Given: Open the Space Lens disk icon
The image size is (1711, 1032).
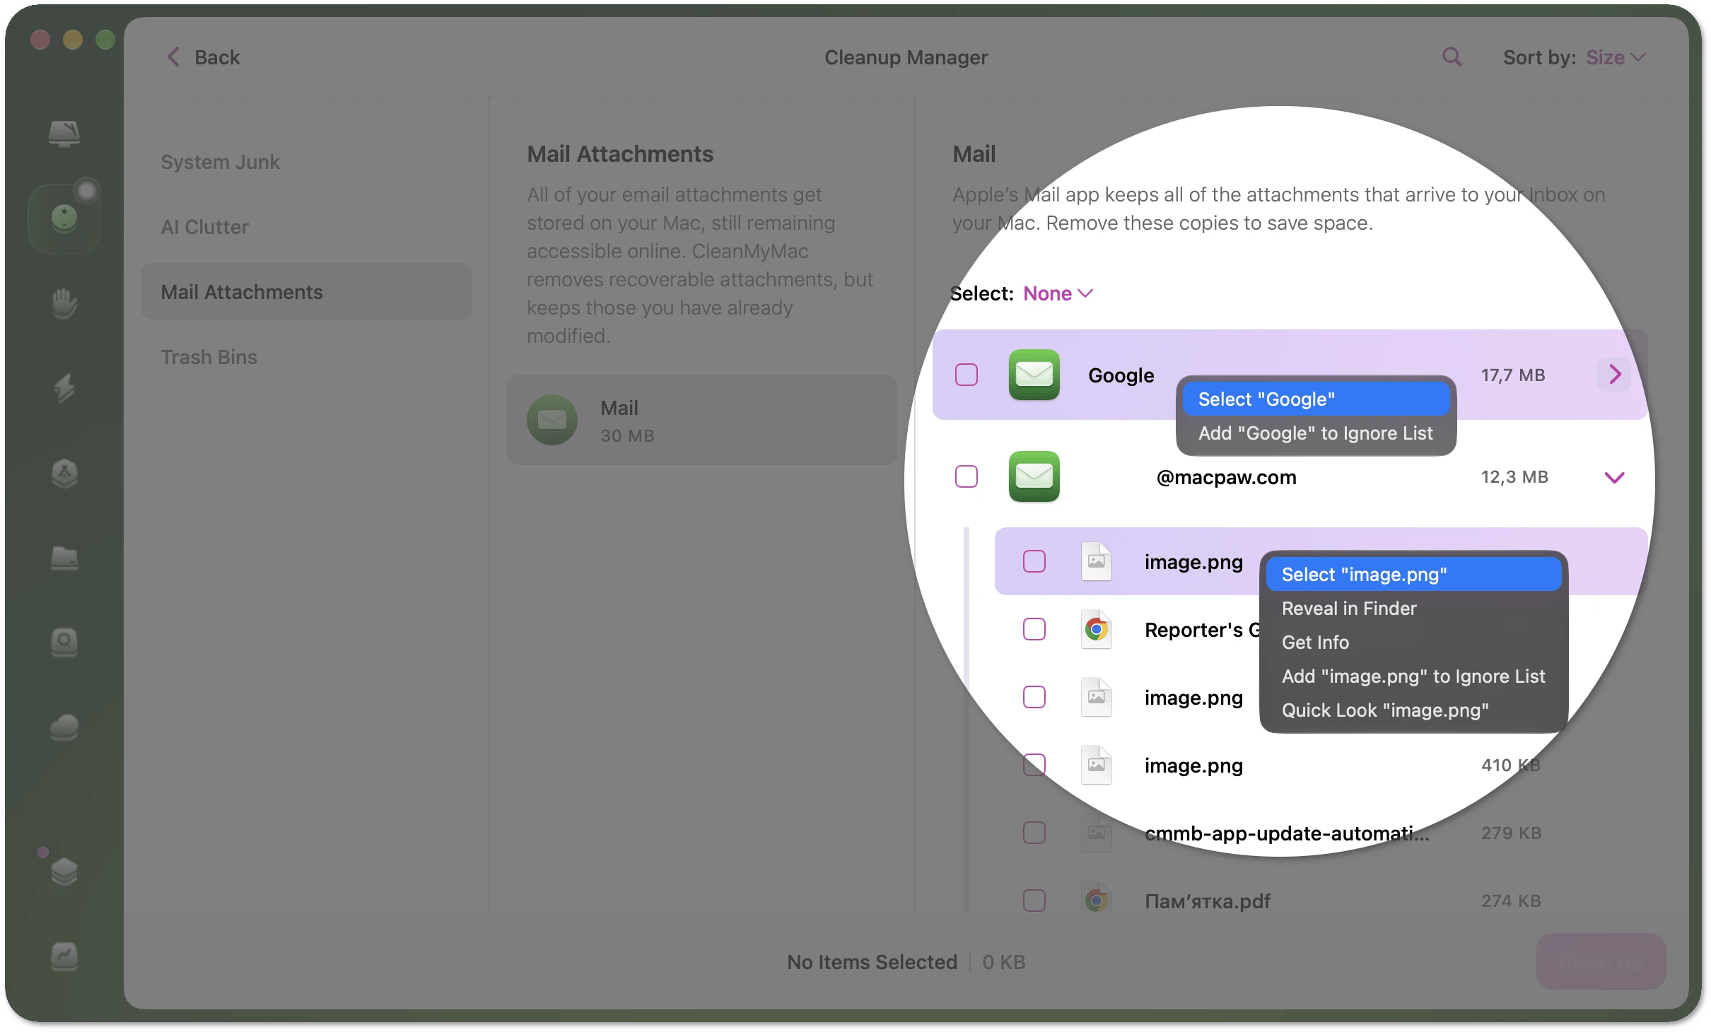Looking at the screenshot, I should click(x=64, y=643).
